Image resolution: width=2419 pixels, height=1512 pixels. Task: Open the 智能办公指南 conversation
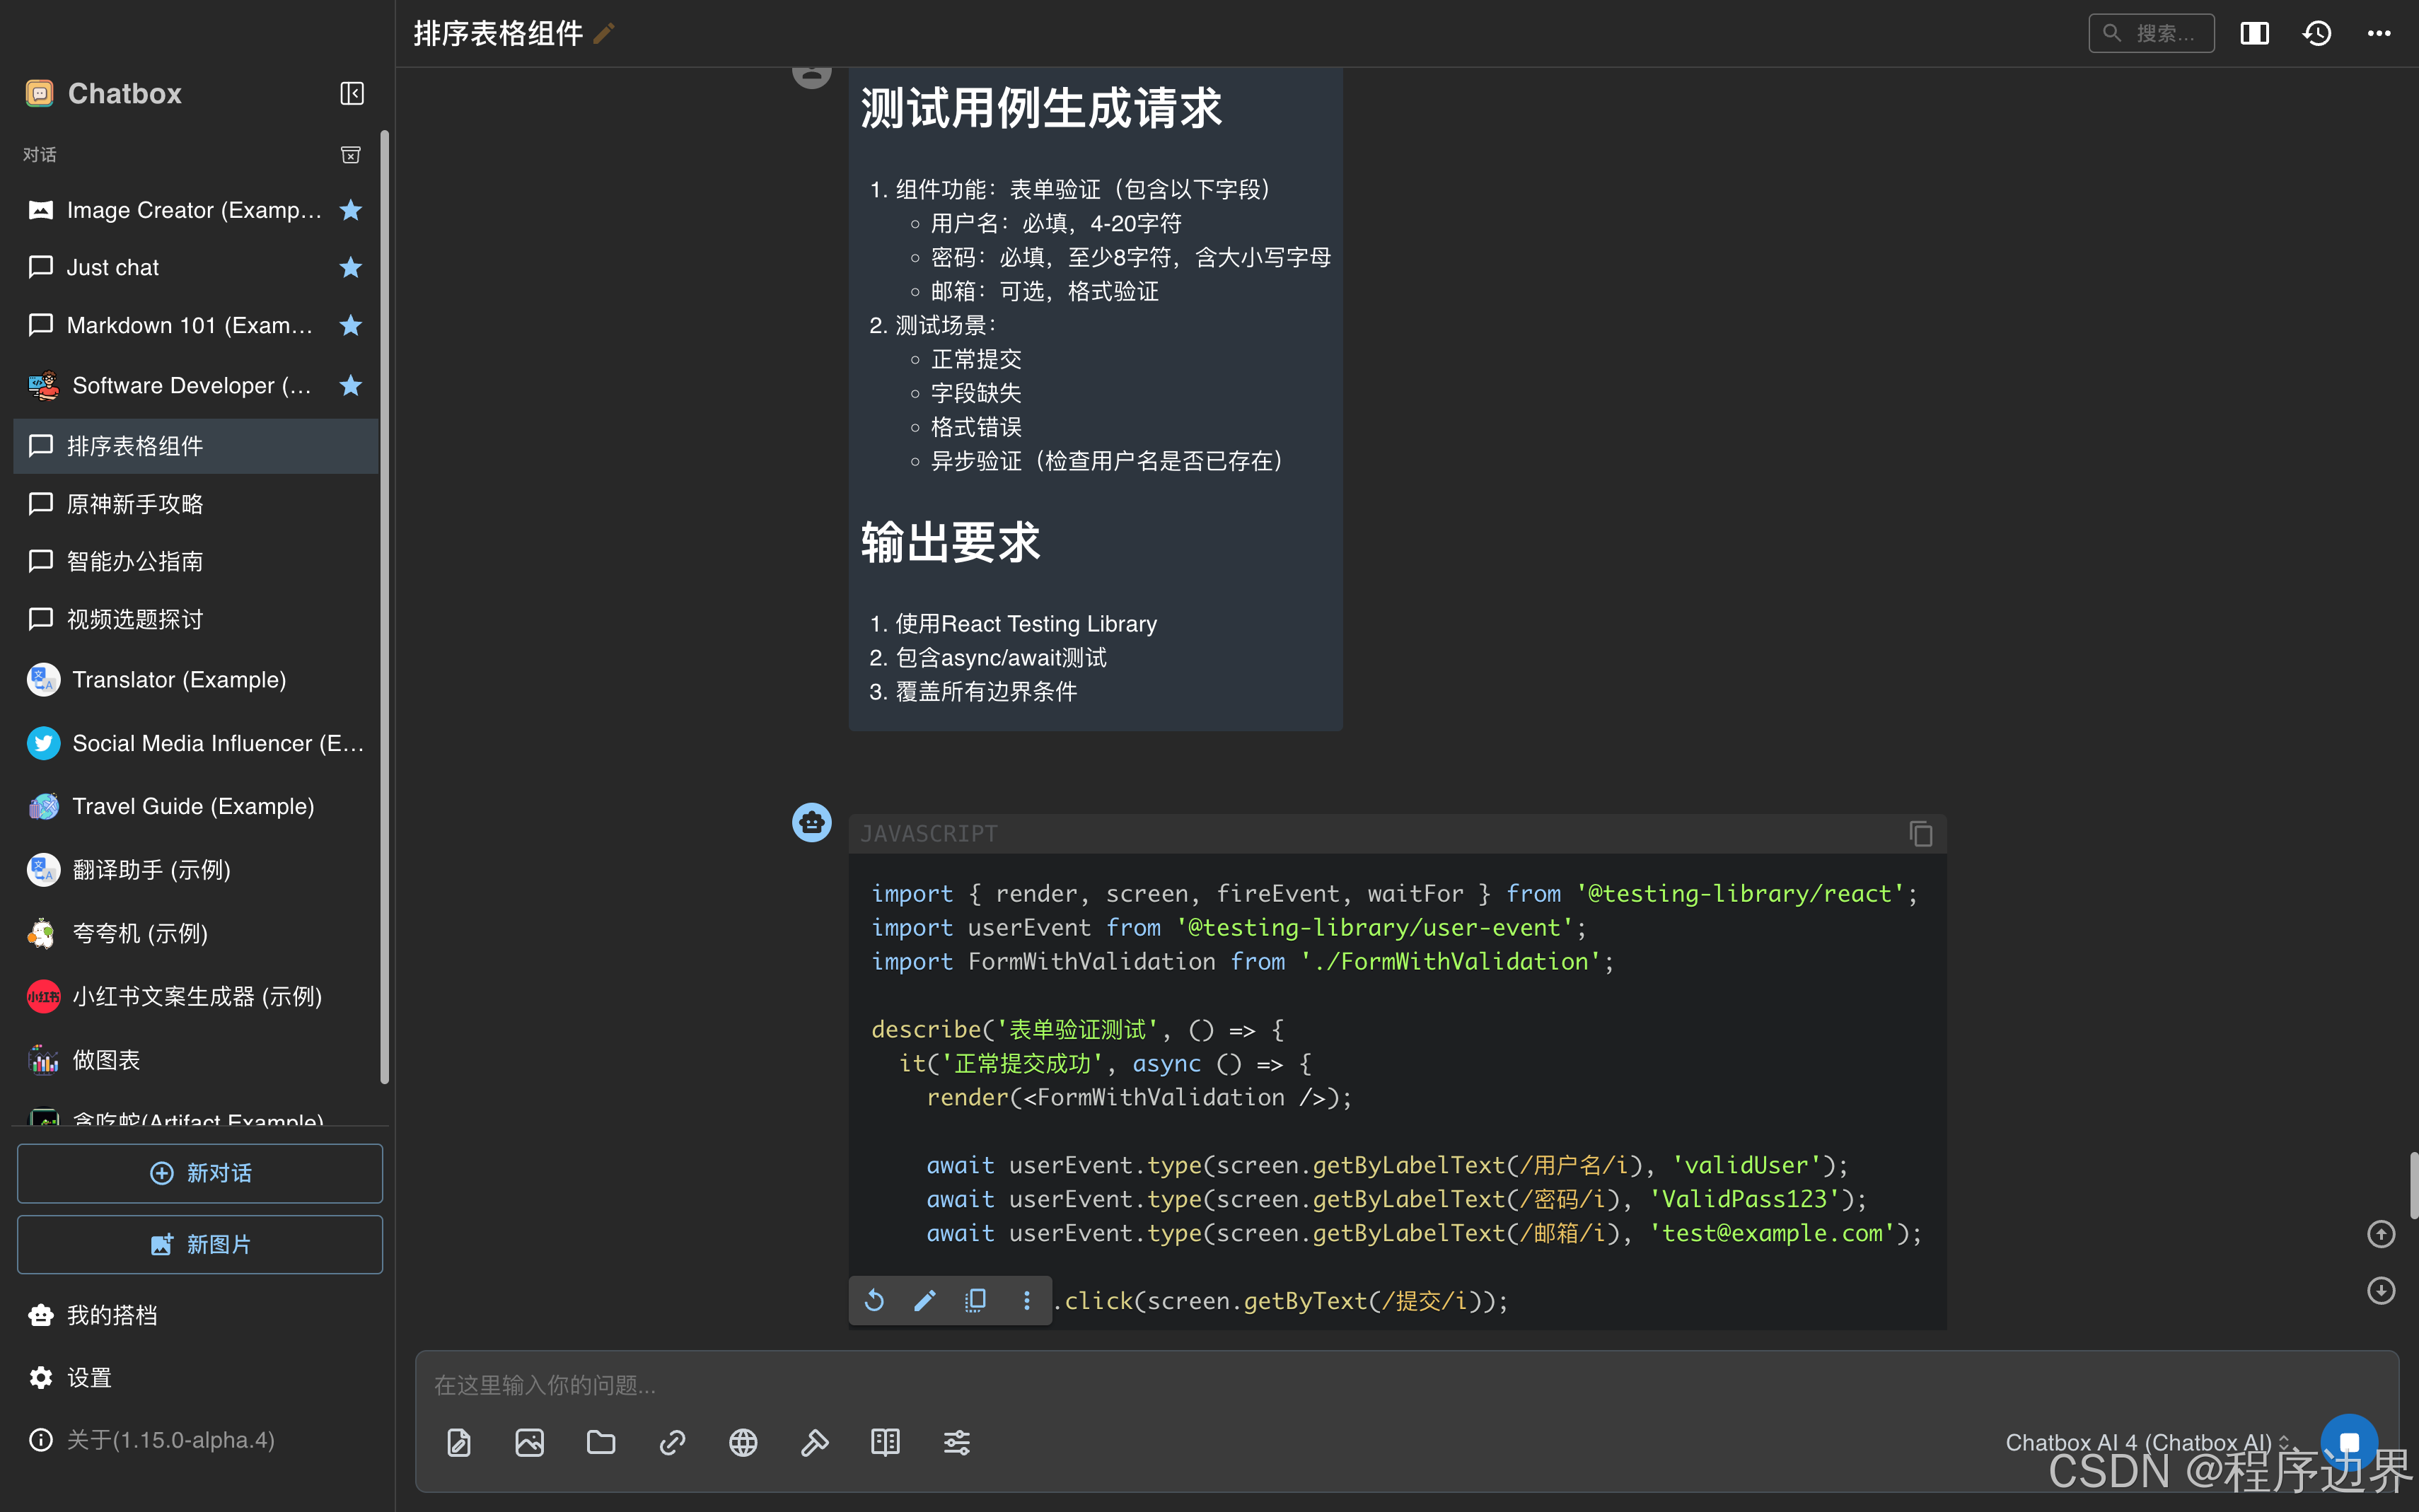coord(195,561)
